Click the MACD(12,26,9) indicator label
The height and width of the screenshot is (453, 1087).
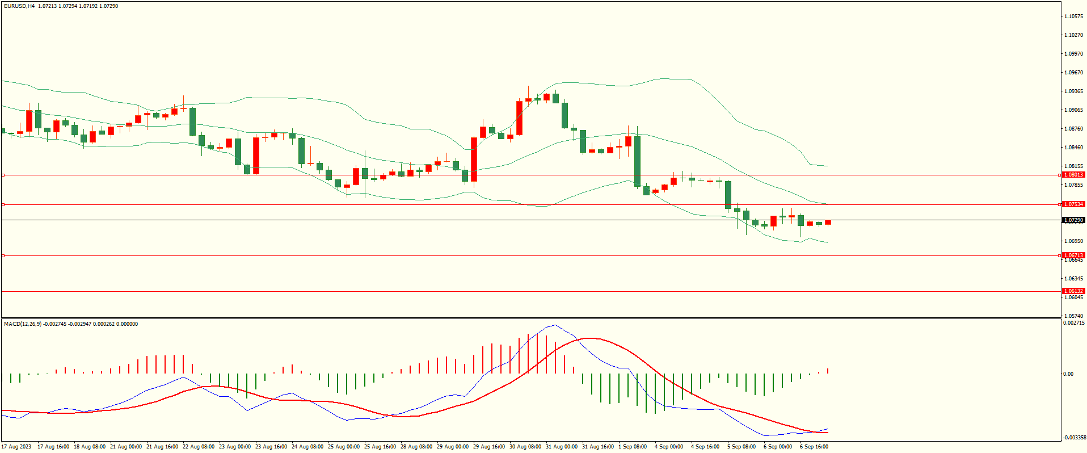(x=23, y=324)
